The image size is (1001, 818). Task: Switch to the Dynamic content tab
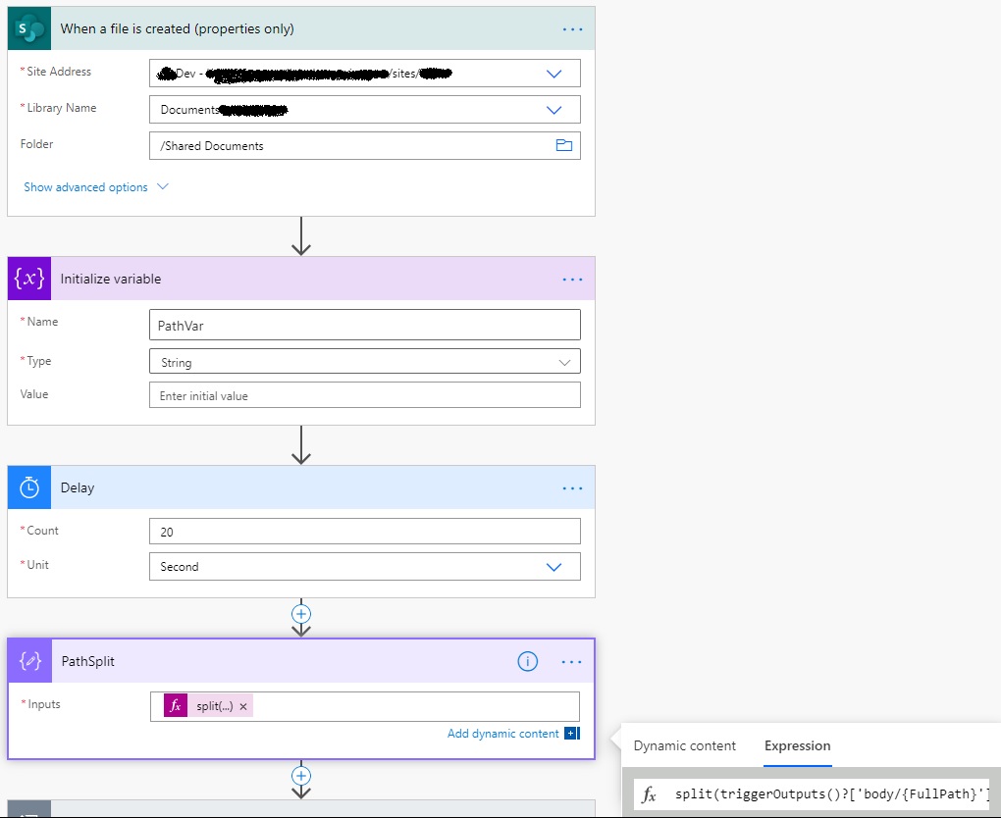pos(684,745)
